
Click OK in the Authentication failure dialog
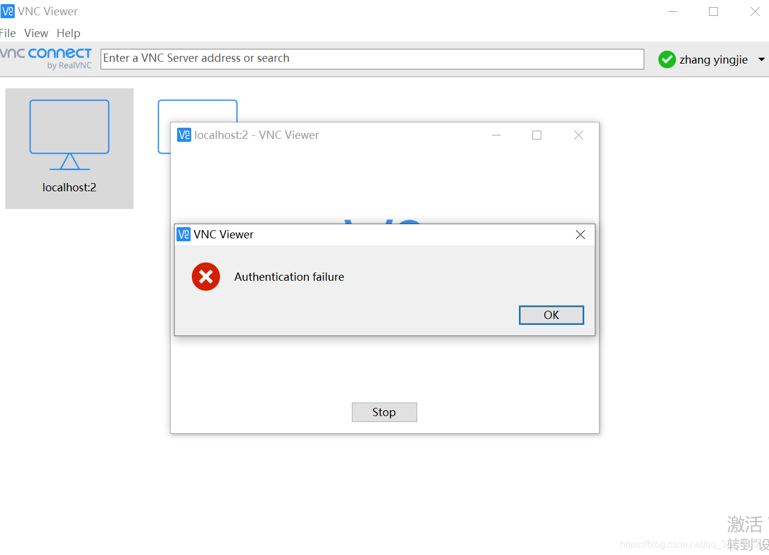551,315
